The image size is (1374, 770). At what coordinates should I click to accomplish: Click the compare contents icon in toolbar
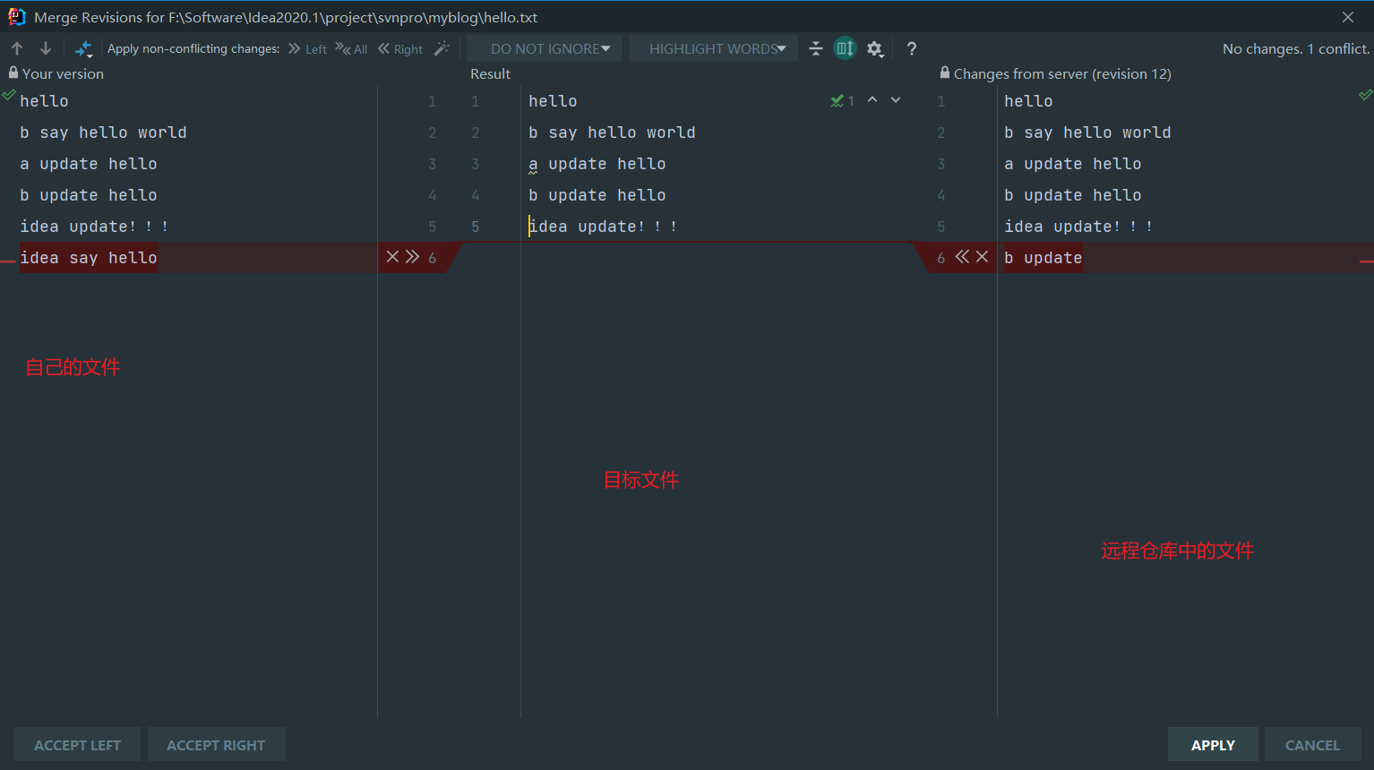83,48
